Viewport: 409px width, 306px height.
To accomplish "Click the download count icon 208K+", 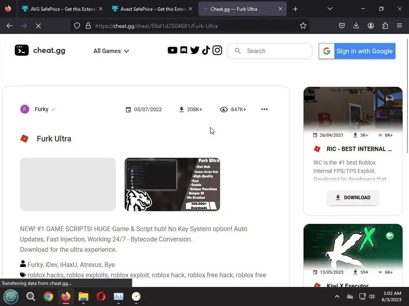I will (182, 110).
